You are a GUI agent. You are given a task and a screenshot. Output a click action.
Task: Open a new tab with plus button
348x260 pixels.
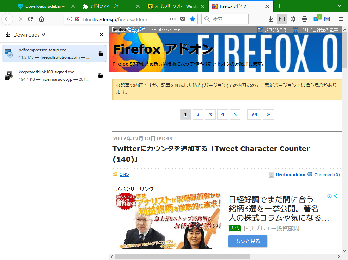[279, 6]
